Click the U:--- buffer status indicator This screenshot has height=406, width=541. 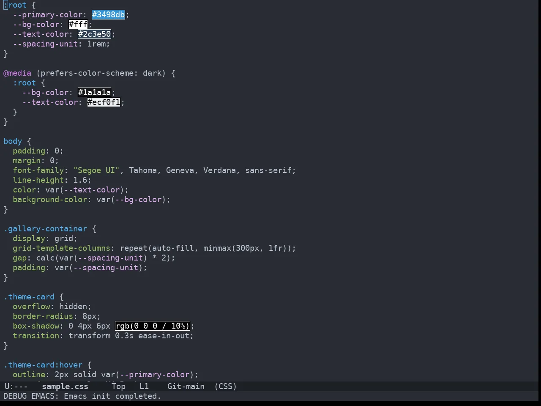[16, 387]
